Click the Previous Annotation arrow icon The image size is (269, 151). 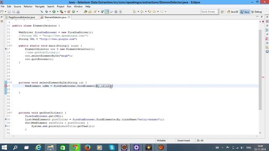142,12
